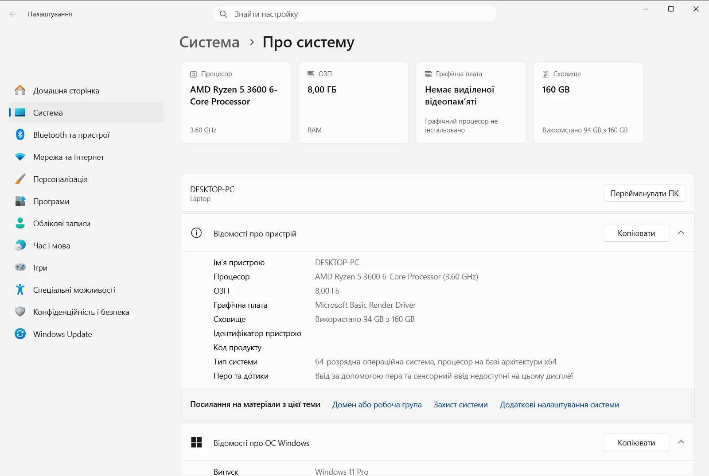Screen dimensions: 709x476
Task: Click the Система breadcrumb in the heading
Action: (x=209, y=42)
